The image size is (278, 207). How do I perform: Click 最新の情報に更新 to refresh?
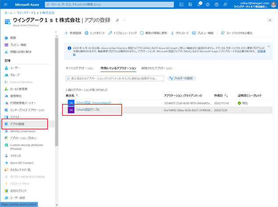pyautogui.click(x=153, y=33)
